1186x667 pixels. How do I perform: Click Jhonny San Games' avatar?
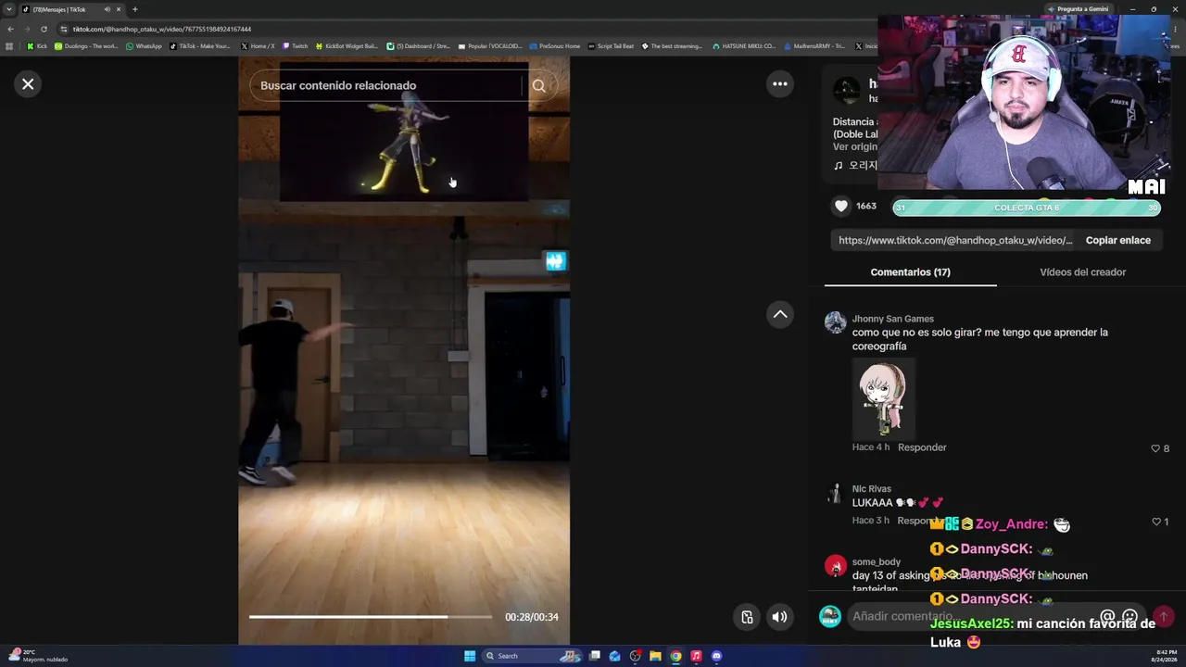click(x=835, y=322)
